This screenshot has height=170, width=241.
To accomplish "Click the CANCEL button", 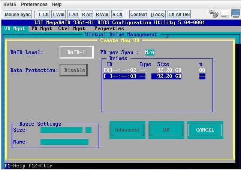I will click(x=205, y=130).
